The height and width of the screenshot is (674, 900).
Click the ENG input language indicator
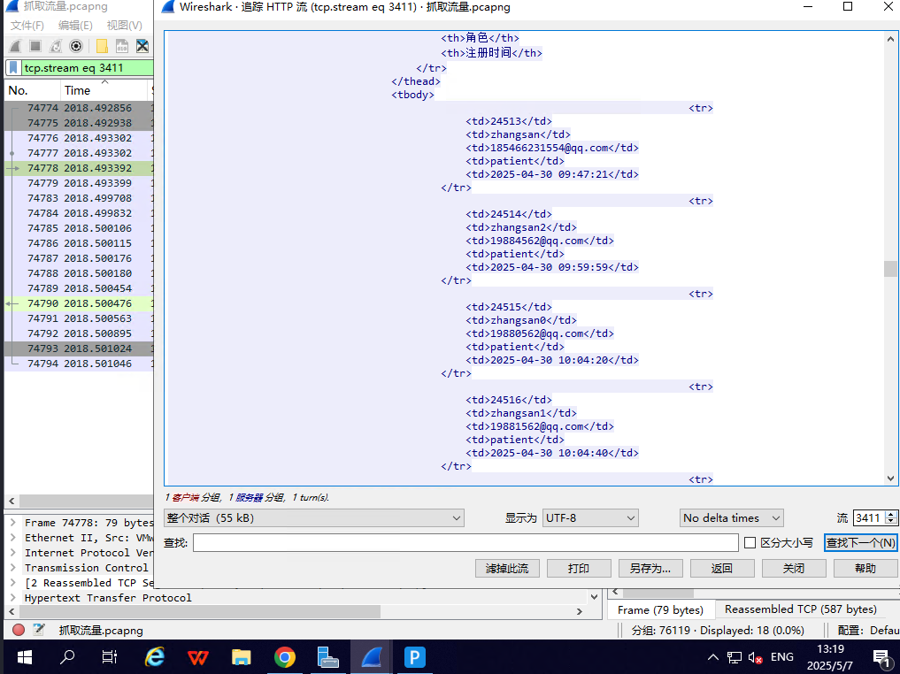coord(781,657)
